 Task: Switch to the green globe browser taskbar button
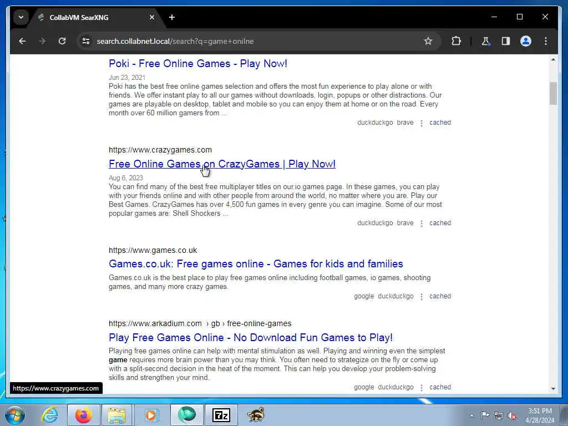point(186,415)
